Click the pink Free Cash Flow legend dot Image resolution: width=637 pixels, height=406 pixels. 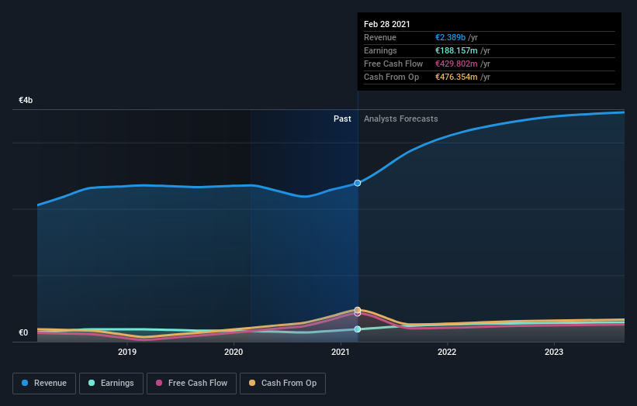[x=159, y=383]
